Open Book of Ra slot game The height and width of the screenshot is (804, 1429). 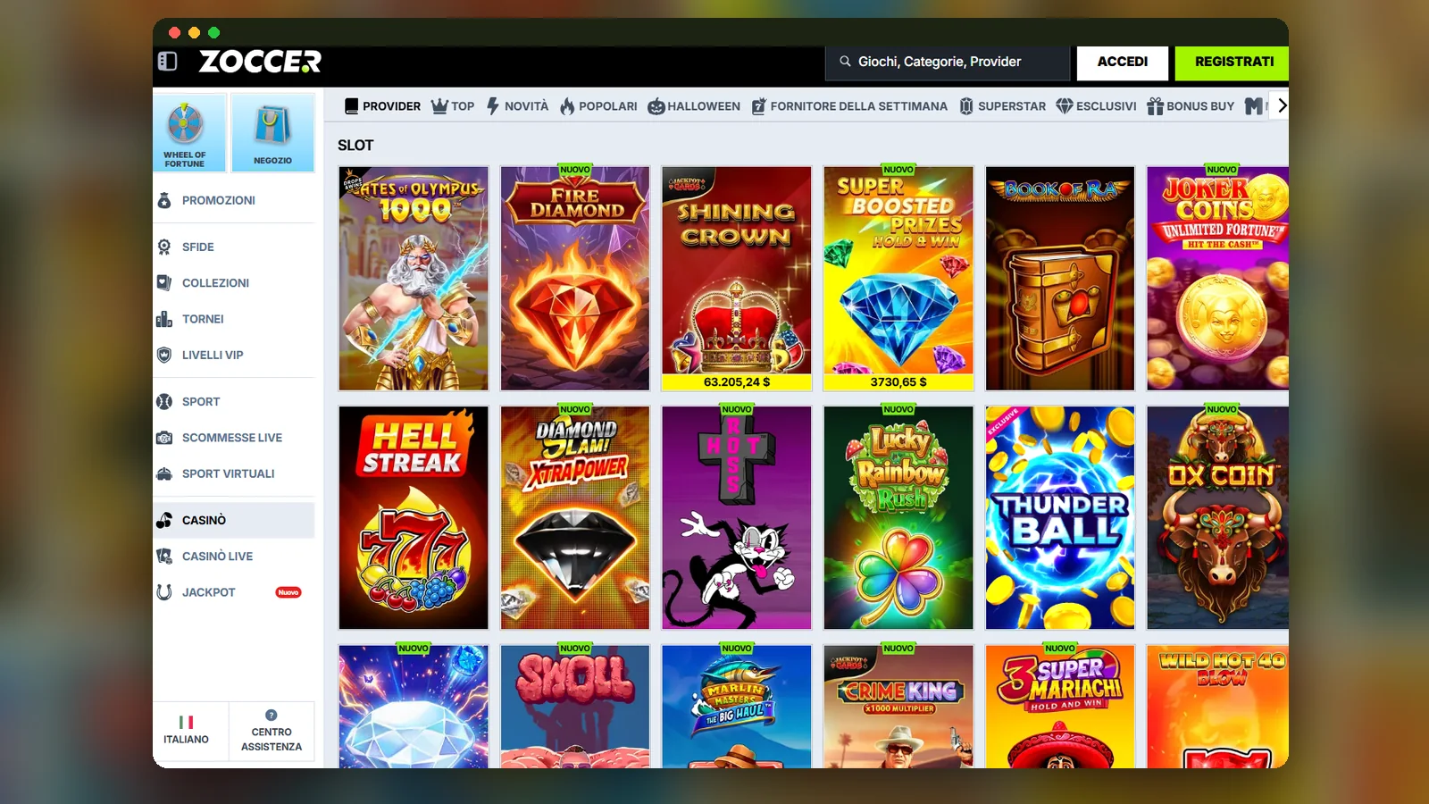[1060, 278]
